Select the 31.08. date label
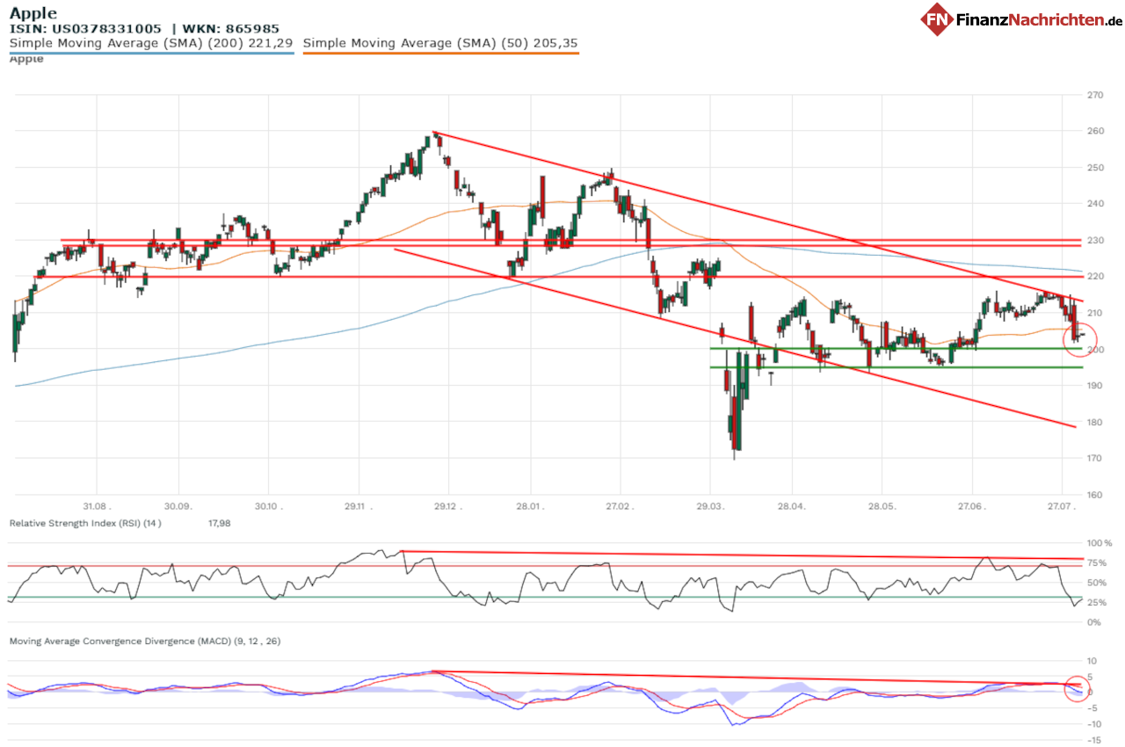 pos(97,506)
